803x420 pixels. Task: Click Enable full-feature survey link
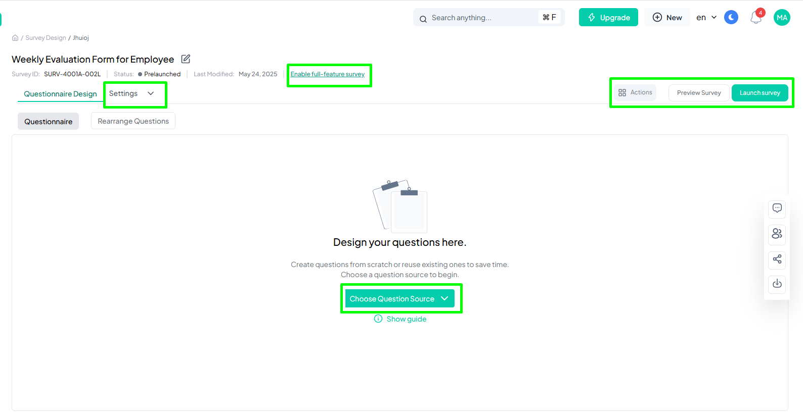click(328, 74)
